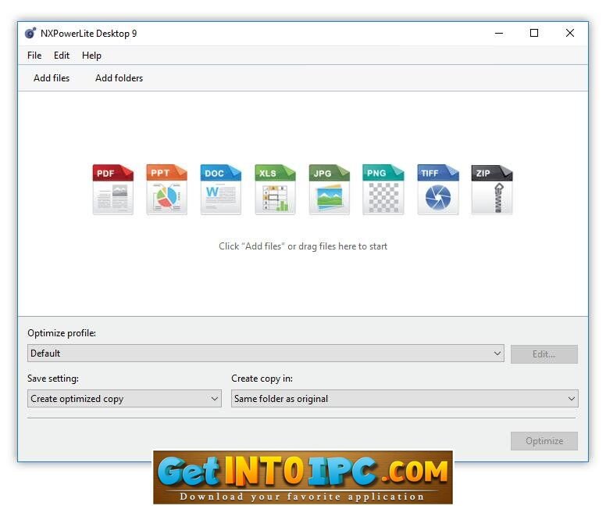Expand the Optimize profile Default dropdown
The image size is (606, 506).
(x=266, y=353)
